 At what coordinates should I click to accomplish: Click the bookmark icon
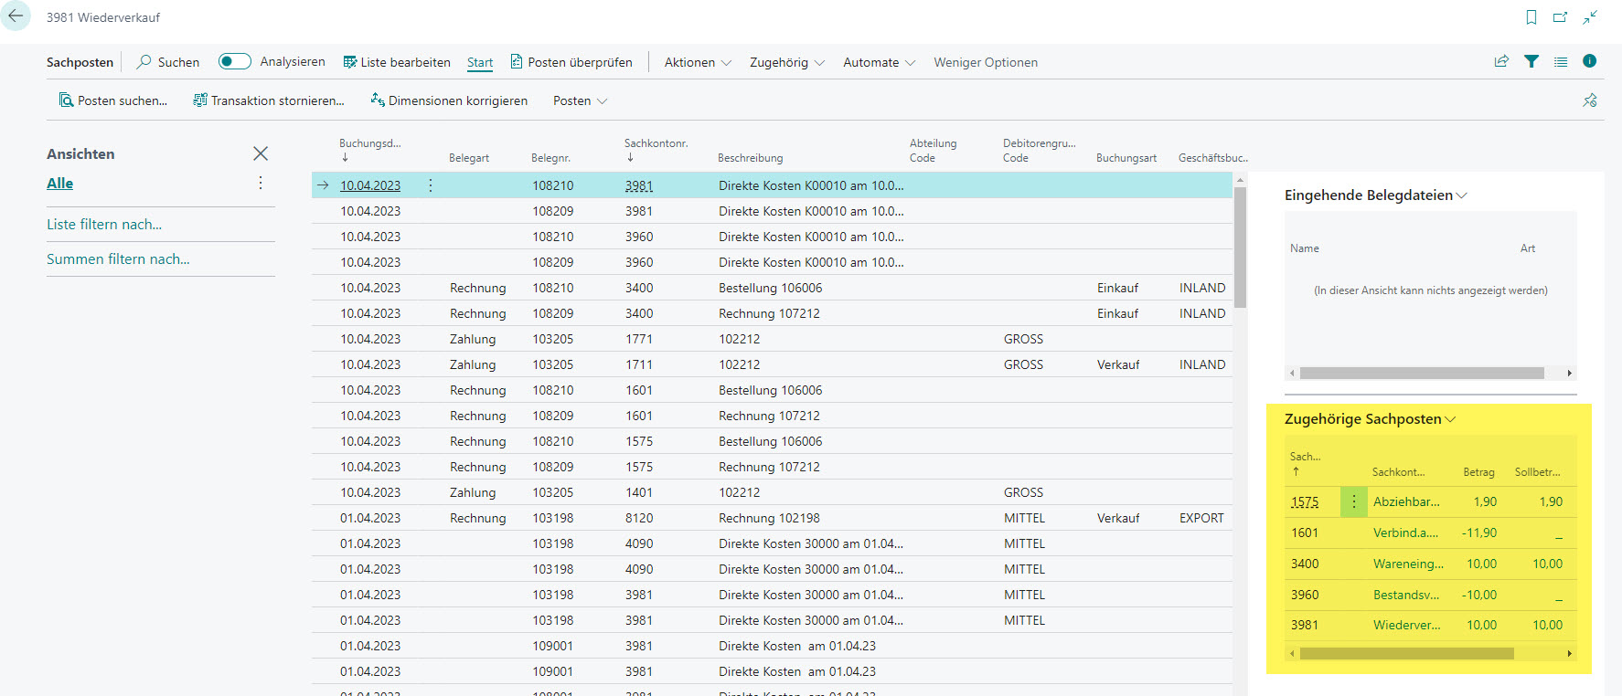pyautogui.click(x=1531, y=17)
